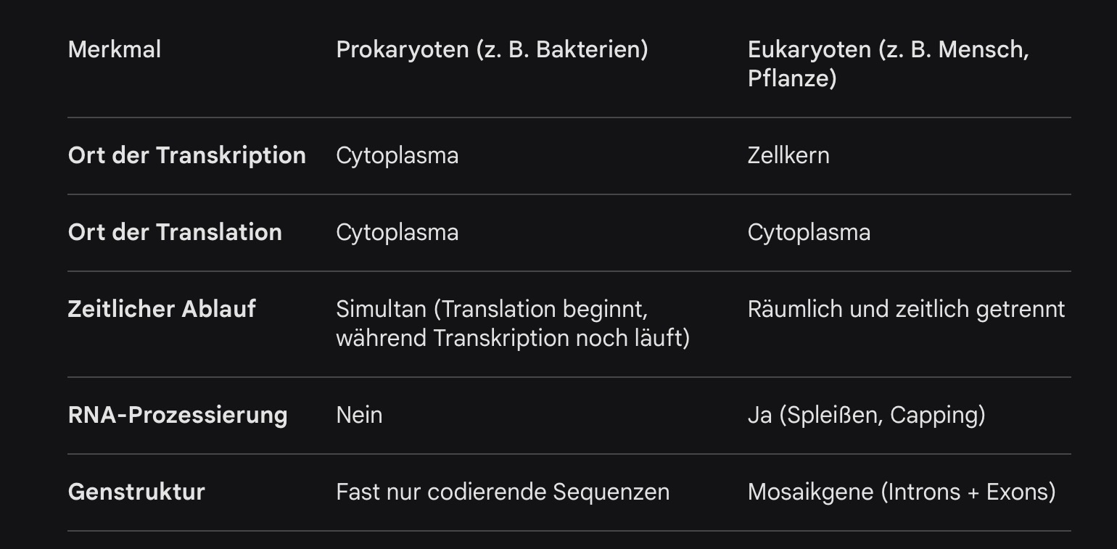Click the 'Zeitlicher Ablauf' row label
The image size is (1117, 549).
click(x=162, y=310)
